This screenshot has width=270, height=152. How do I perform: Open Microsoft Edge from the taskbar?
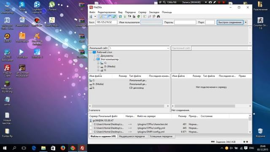[x=34, y=148]
